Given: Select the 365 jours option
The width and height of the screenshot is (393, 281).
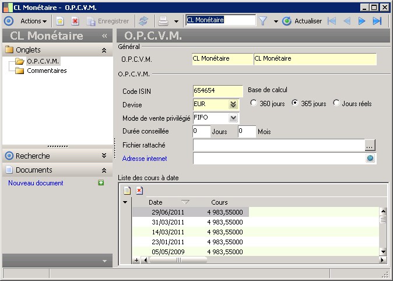Looking at the screenshot, I should point(295,103).
